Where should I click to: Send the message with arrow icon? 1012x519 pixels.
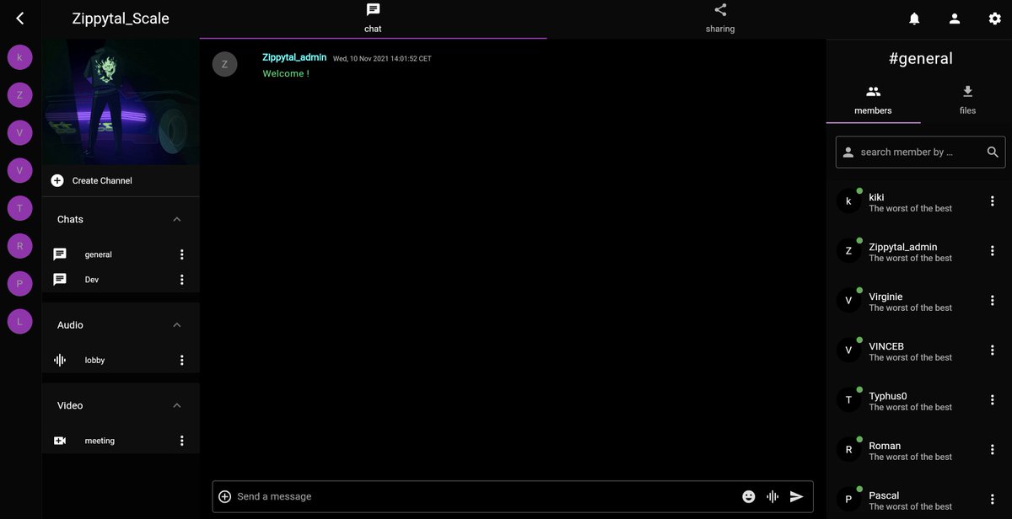click(x=796, y=496)
